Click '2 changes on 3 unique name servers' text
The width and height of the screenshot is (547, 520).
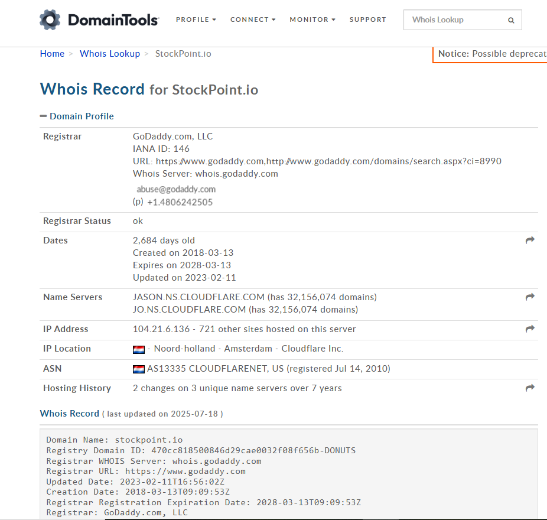click(x=237, y=388)
